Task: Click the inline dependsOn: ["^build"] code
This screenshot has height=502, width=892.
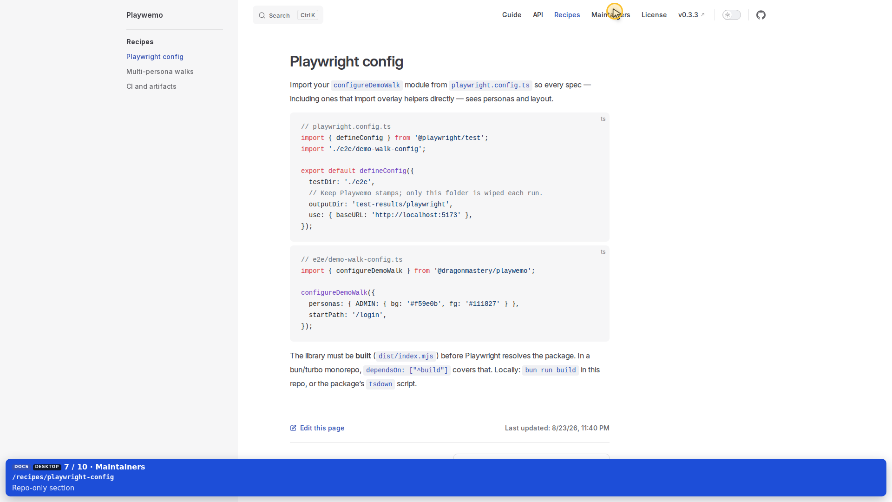Action: [x=407, y=370]
